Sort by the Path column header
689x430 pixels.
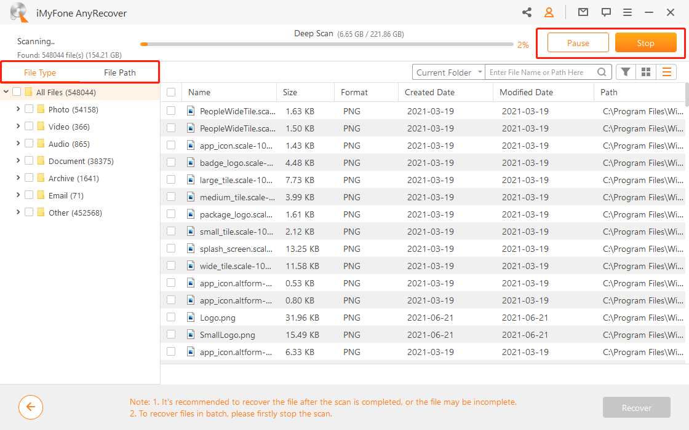(608, 92)
